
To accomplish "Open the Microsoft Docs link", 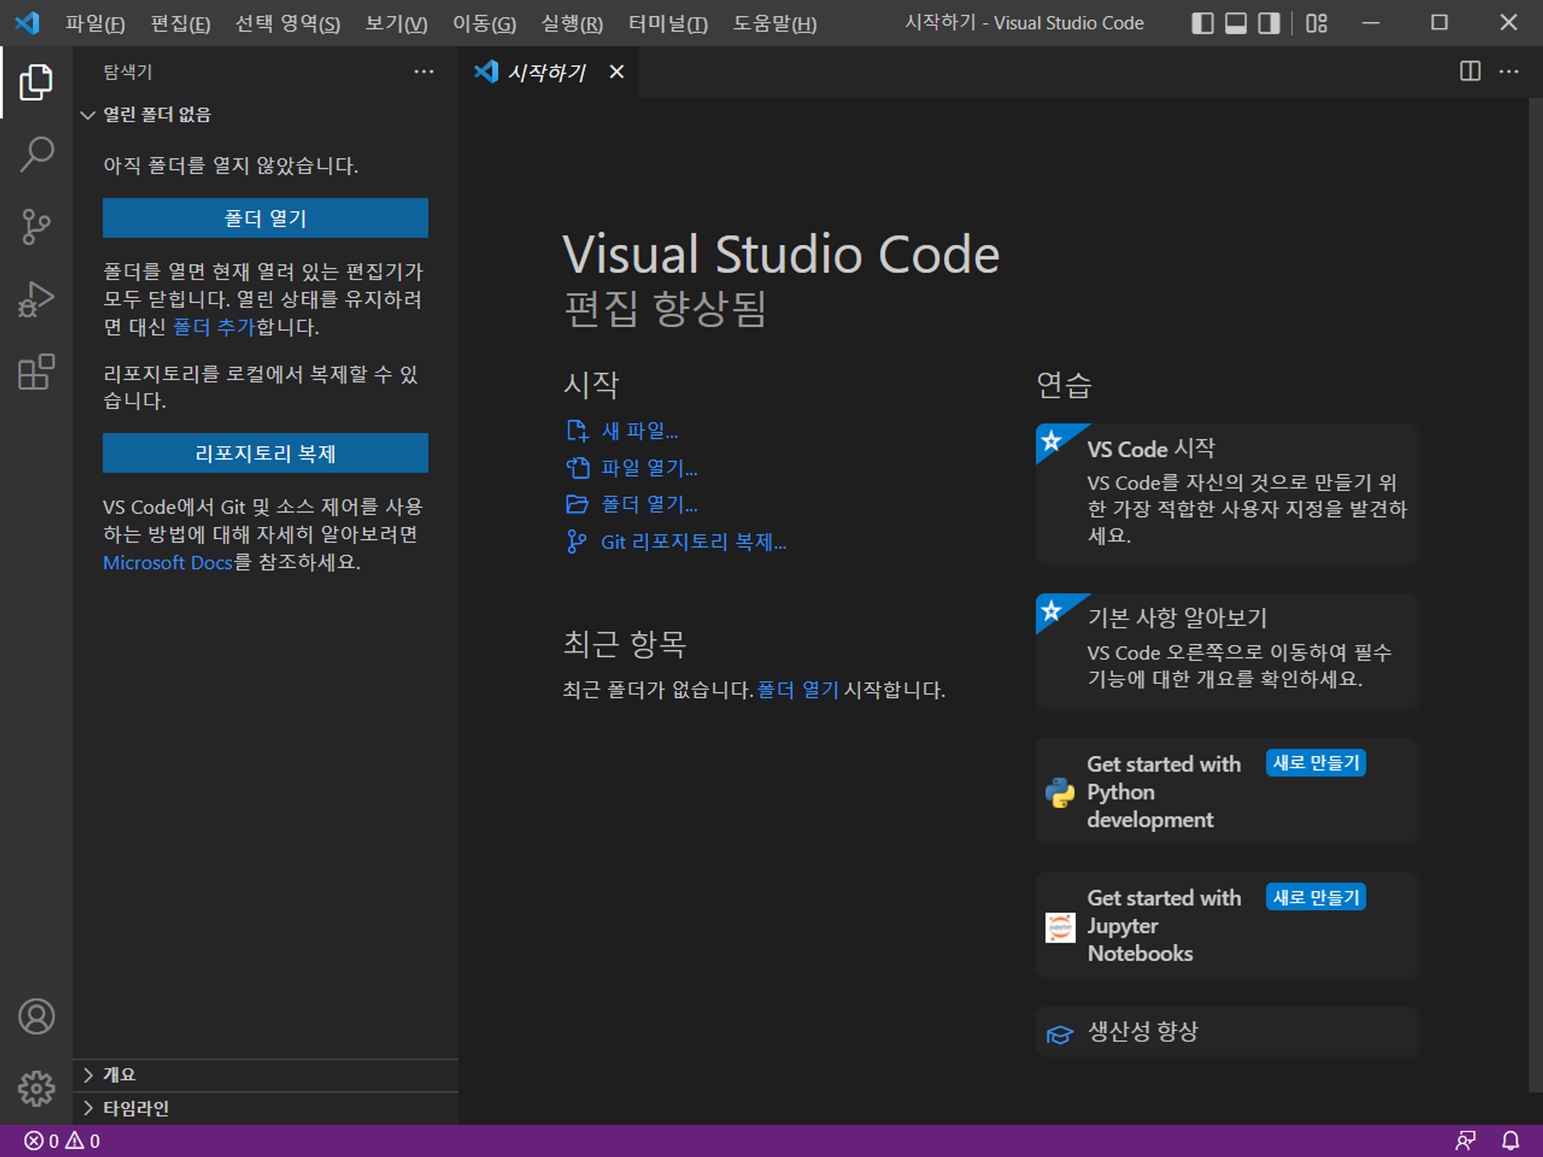I will 167,562.
